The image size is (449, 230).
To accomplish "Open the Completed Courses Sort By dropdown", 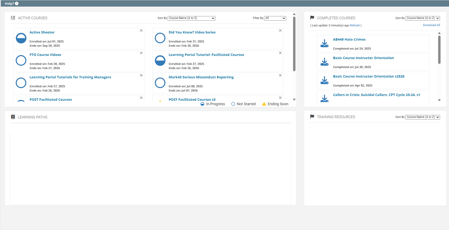I will 422,18.
